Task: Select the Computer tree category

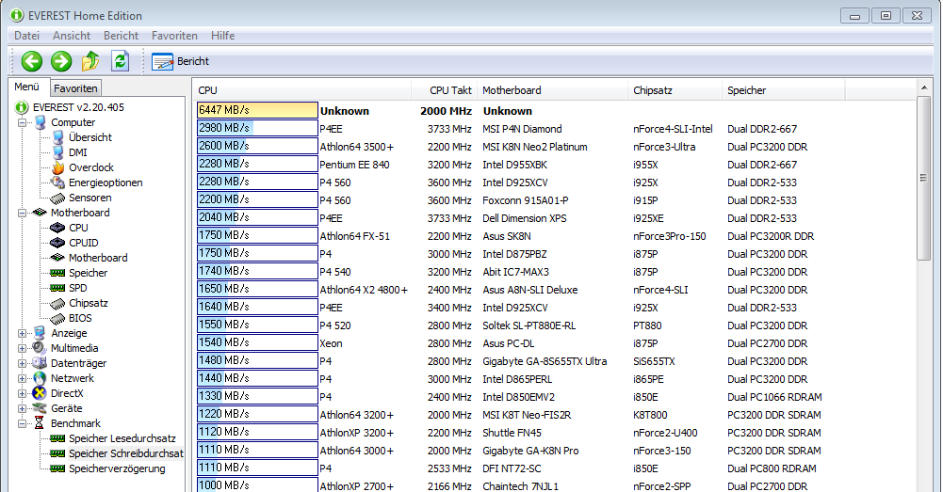Action: [x=73, y=122]
